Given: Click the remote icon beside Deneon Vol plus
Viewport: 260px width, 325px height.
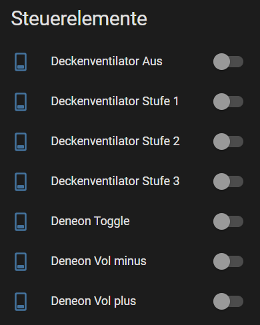Looking at the screenshot, I should click(21, 302).
